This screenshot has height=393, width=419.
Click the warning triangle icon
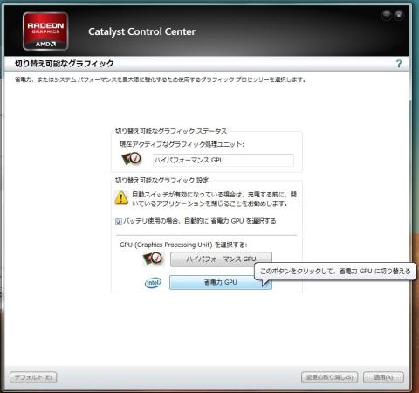click(x=121, y=197)
